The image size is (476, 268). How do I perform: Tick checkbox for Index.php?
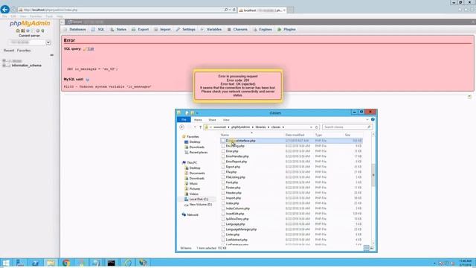click(223, 203)
